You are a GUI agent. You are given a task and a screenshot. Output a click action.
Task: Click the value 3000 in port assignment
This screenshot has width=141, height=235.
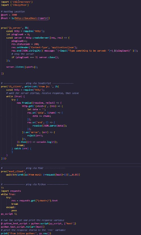(14, 15)
